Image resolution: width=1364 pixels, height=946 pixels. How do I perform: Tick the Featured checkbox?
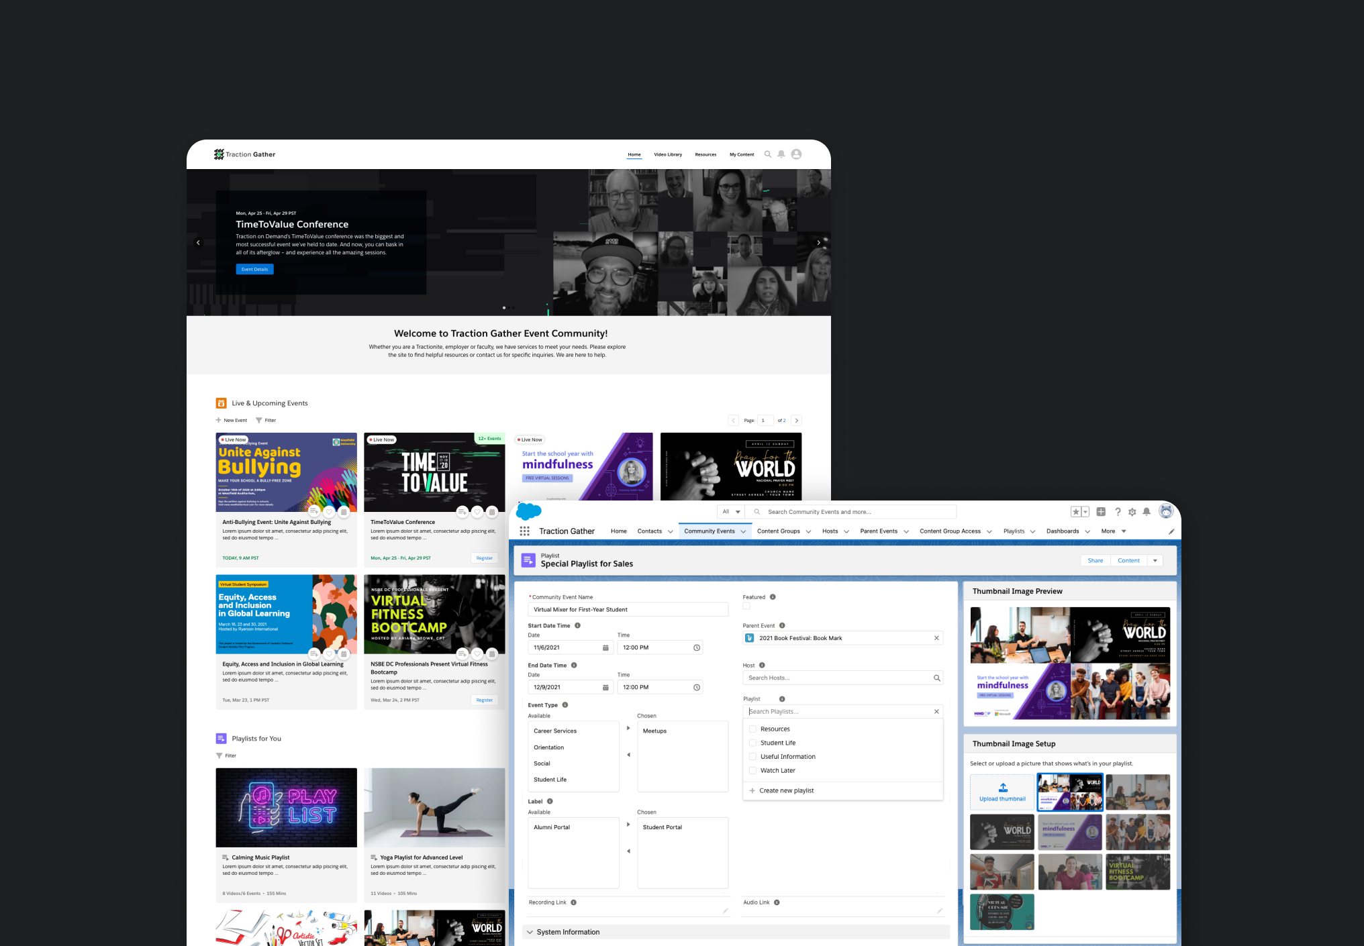click(746, 606)
